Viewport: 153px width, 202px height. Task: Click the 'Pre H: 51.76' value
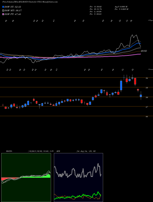[x=96, y=9]
